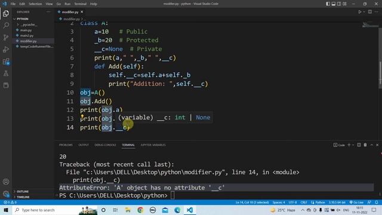Kill terminal with trash icon

[365, 145]
